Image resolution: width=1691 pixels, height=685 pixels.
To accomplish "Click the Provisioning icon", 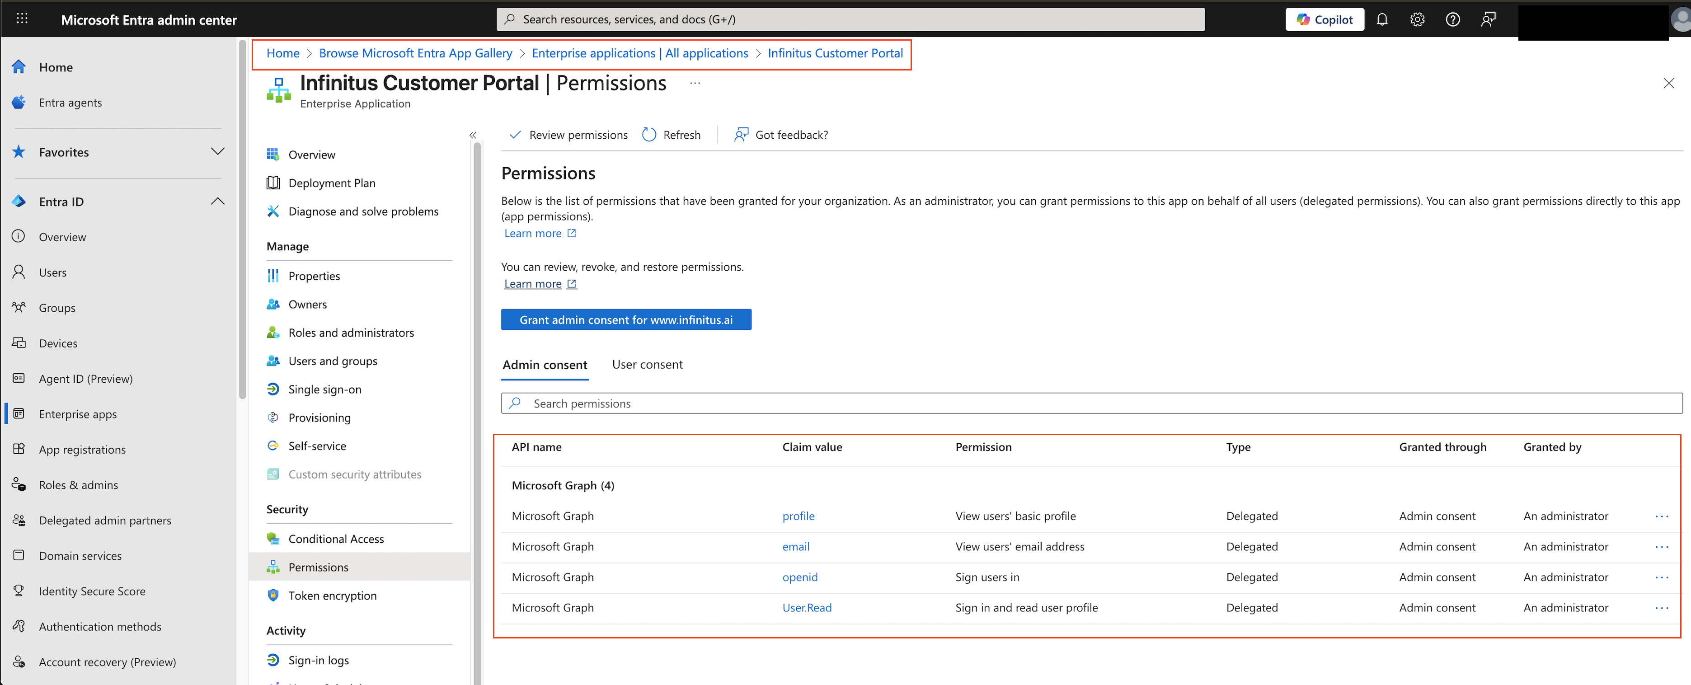I will pyautogui.click(x=273, y=418).
